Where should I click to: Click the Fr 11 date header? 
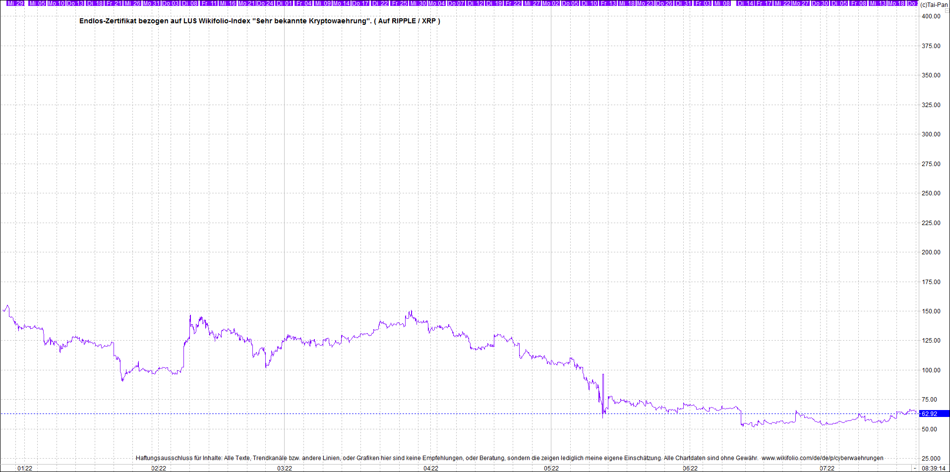209,3
